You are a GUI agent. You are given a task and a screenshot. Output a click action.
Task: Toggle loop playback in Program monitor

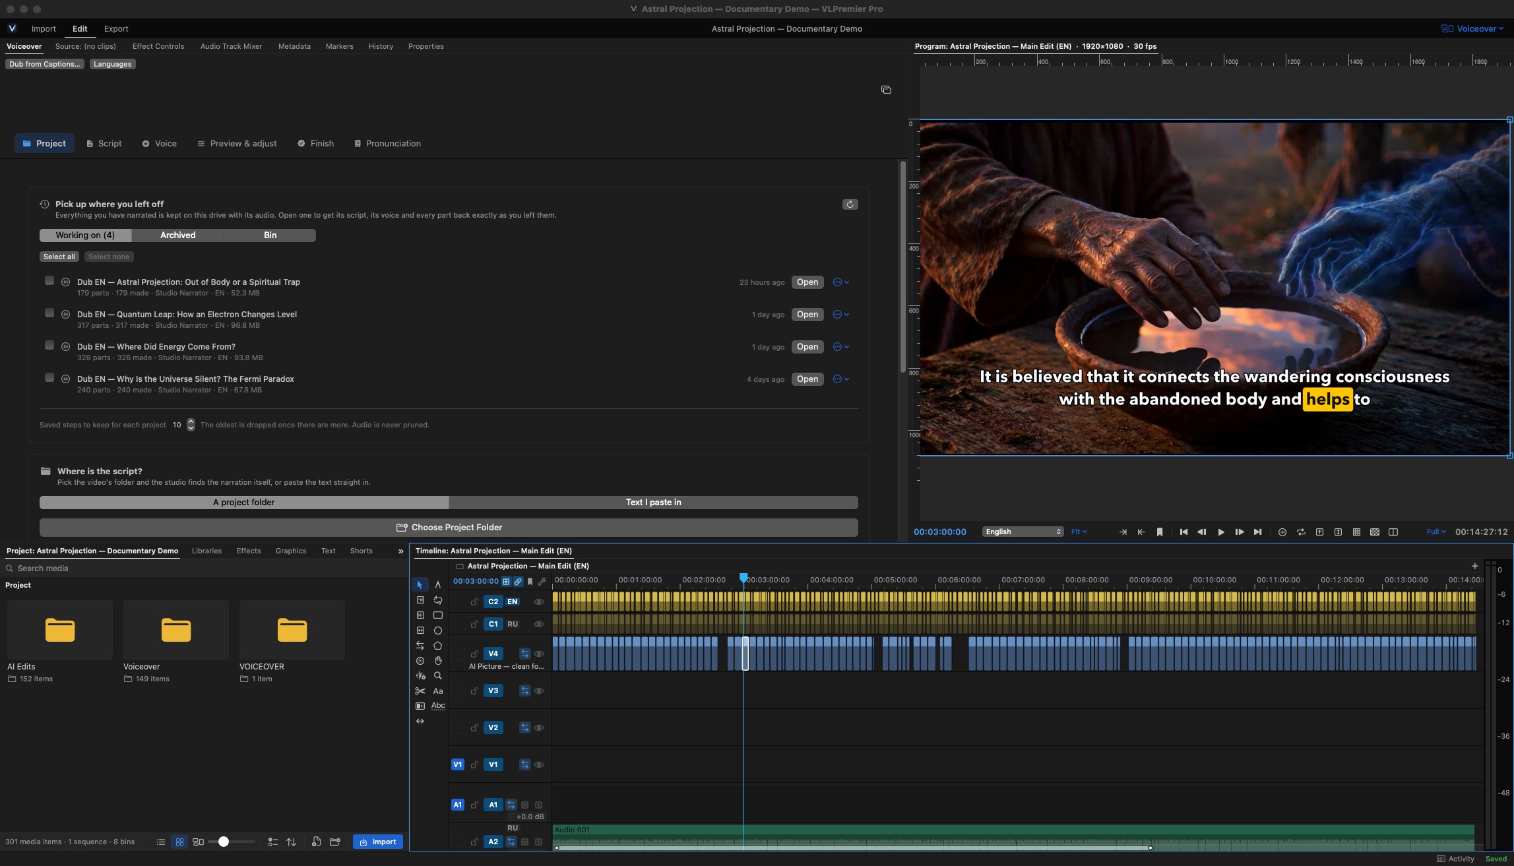coord(1301,532)
